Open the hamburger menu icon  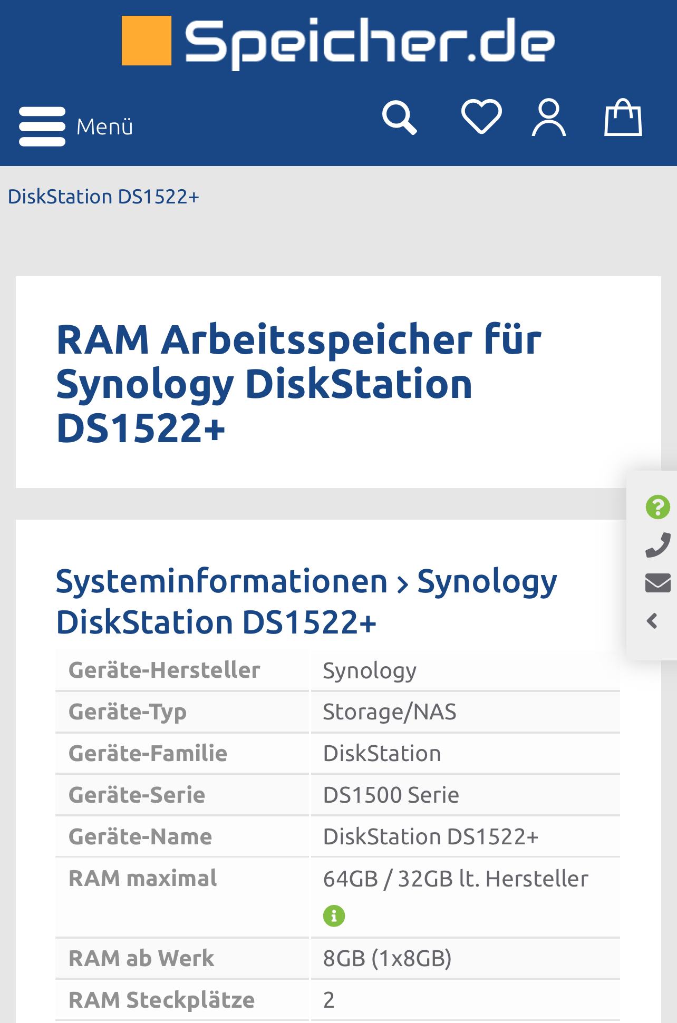tap(42, 126)
